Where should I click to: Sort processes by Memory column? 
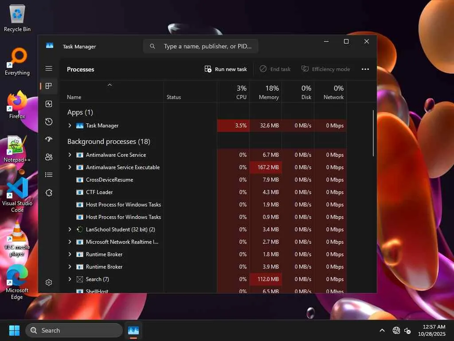click(x=266, y=91)
